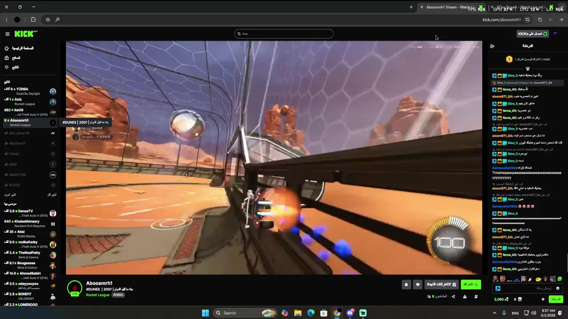Click the 2,060 channel points balance

[501, 300]
